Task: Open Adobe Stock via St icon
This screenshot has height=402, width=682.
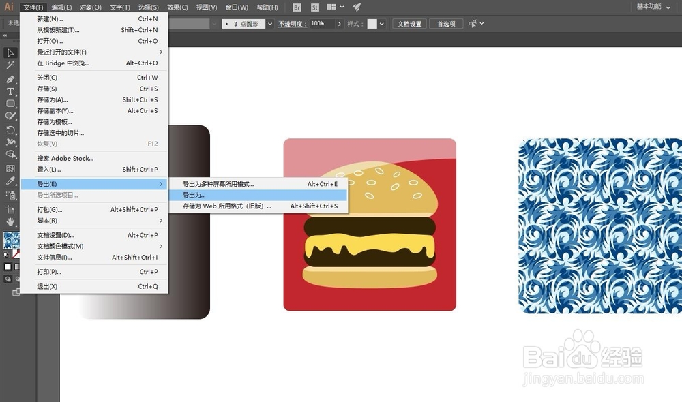Action: click(x=315, y=7)
